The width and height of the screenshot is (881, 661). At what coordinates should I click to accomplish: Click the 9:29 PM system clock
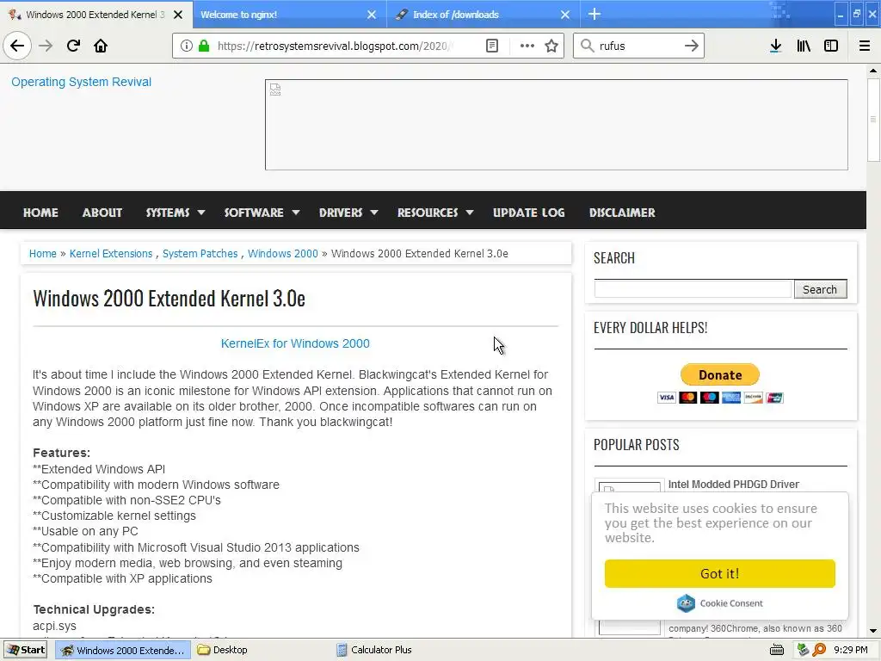pos(851,651)
